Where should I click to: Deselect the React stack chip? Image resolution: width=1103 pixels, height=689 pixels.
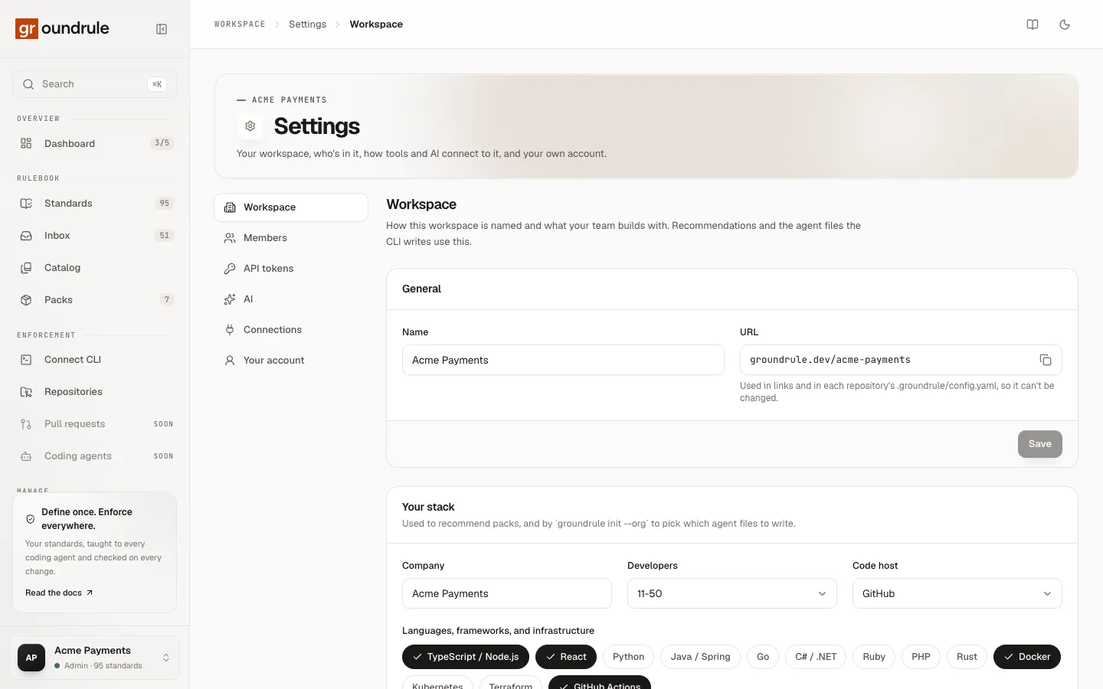point(566,657)
